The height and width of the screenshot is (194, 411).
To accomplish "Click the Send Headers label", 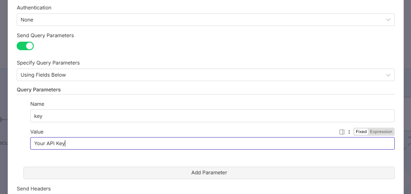I will point(34,189).
